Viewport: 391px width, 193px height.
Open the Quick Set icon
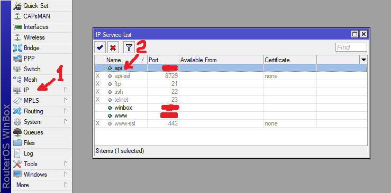(x=17, y=5)
